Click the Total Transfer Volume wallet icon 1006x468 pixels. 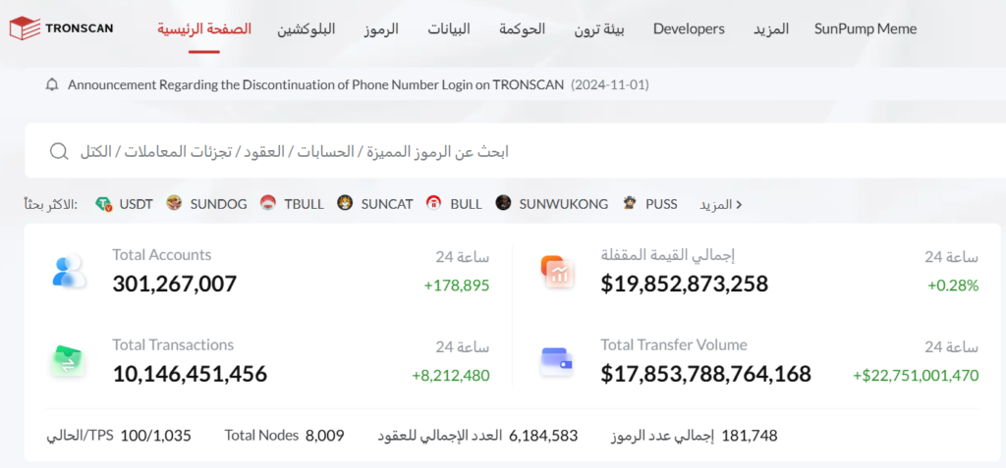[x=556, y=362]
